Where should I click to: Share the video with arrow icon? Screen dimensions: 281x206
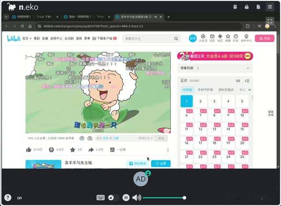[91, 149]
